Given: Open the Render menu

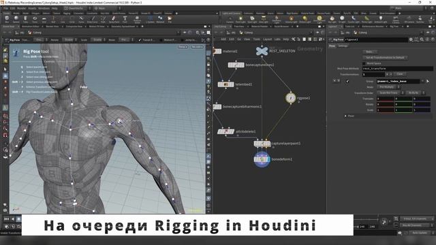Looking at the screenshot, I should (x=21, y=8).
